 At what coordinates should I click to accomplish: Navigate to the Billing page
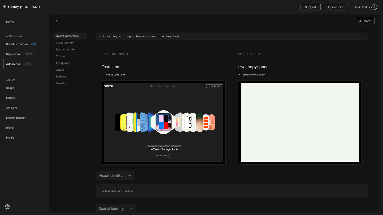tap(10, 128)
